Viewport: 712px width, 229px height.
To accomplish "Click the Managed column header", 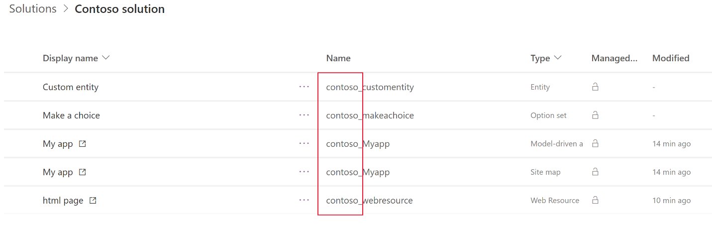I will [614, 58].
